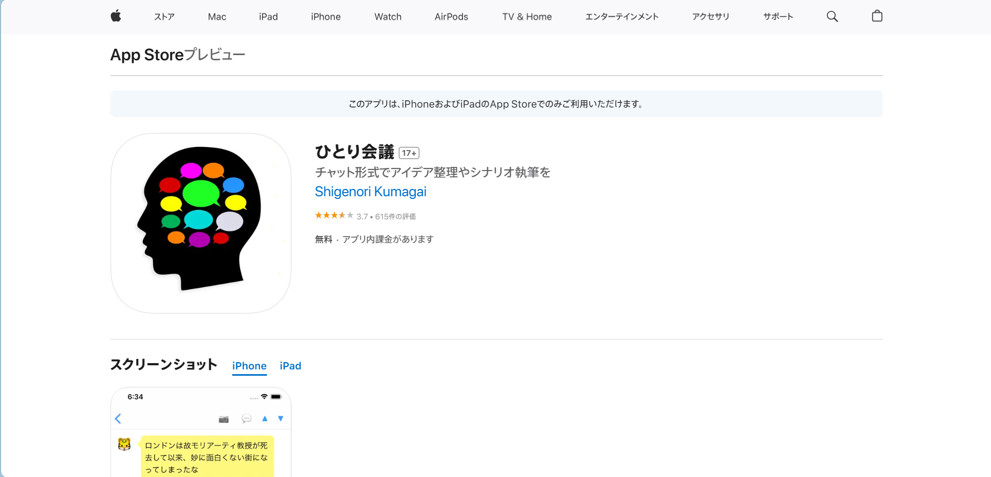Open the サポート page

[x=778, y=16]
